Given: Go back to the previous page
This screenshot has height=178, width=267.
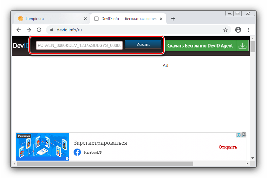Looking at the screenshot, I should click(19, 30).
